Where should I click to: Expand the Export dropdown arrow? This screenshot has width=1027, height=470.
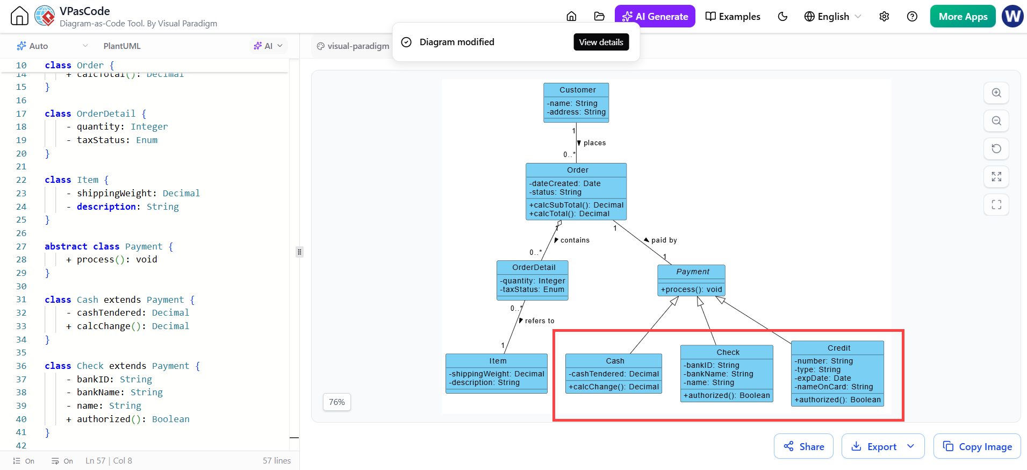pos(911,446)
